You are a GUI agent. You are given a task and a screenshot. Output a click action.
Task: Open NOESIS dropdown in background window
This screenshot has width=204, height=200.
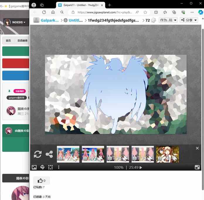(15, 22)
